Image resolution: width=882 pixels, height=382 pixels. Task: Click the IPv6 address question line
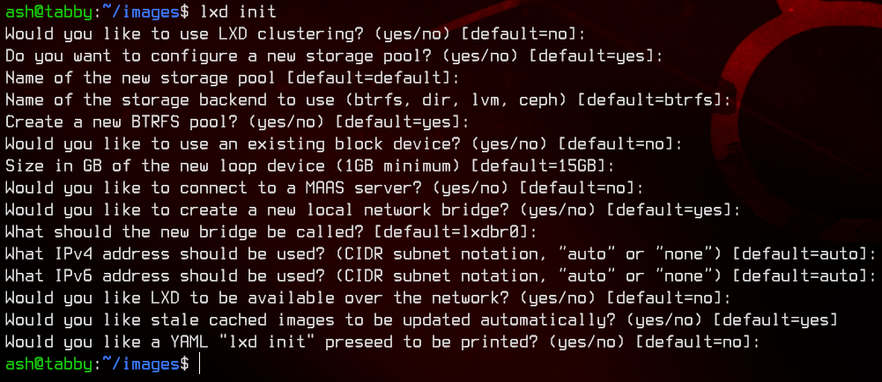click(x=441, y=275)
